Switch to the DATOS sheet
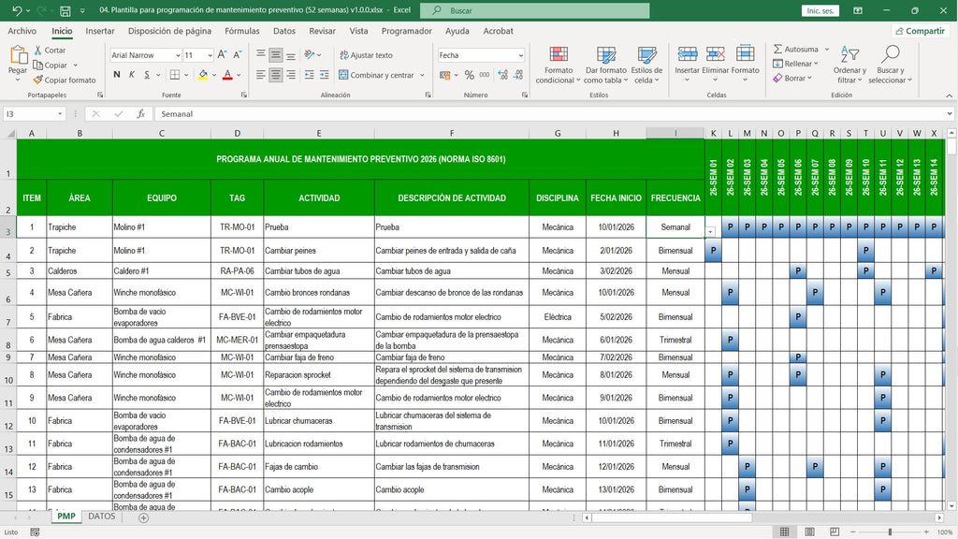 point(101,517)
